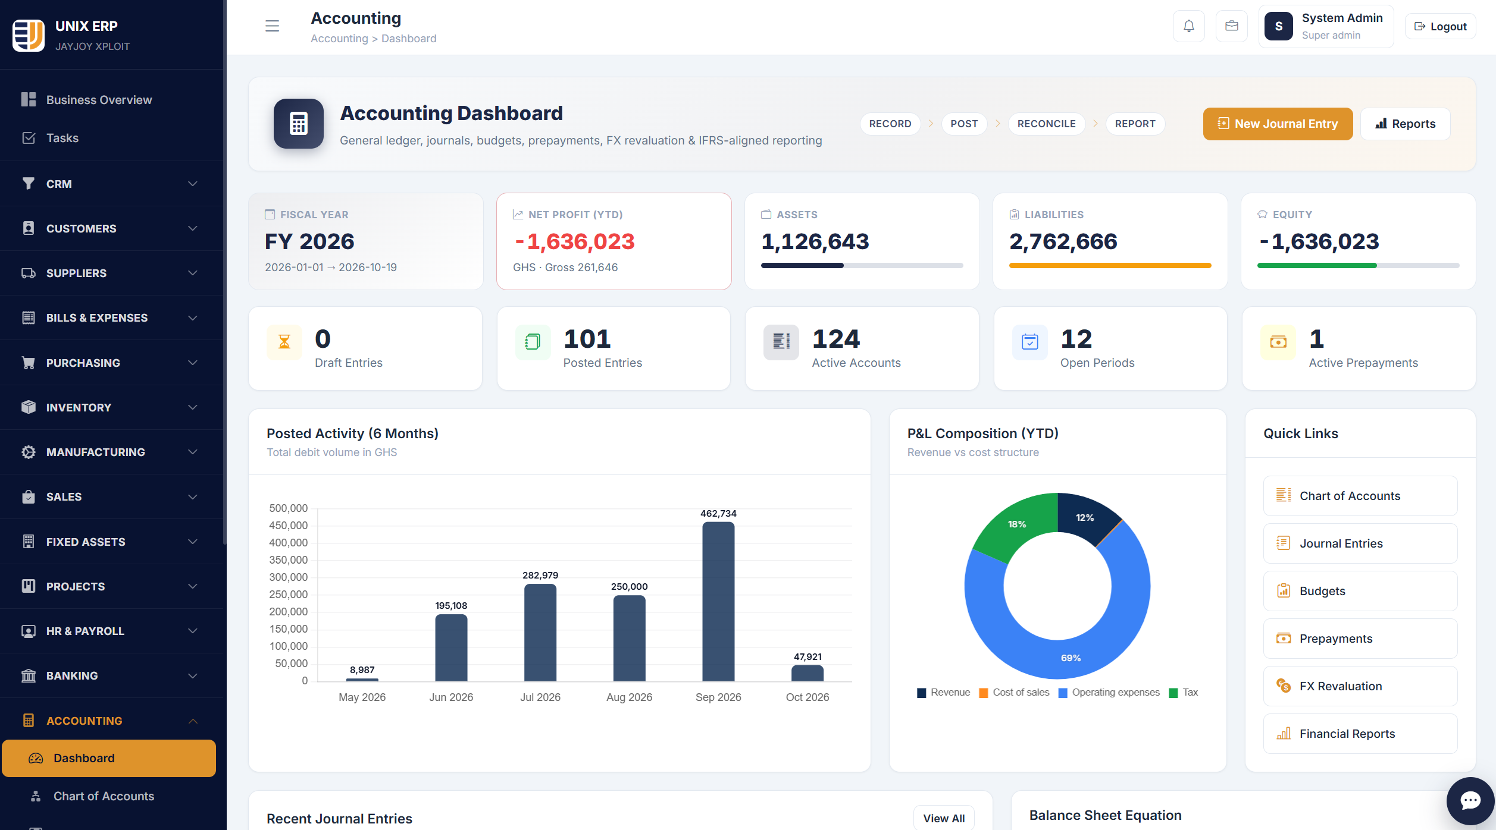This screenshot has width=1496, height=830.
Task: Open Journal Entries quick link
Action: pyautogui.click(x=1360, y=543)
